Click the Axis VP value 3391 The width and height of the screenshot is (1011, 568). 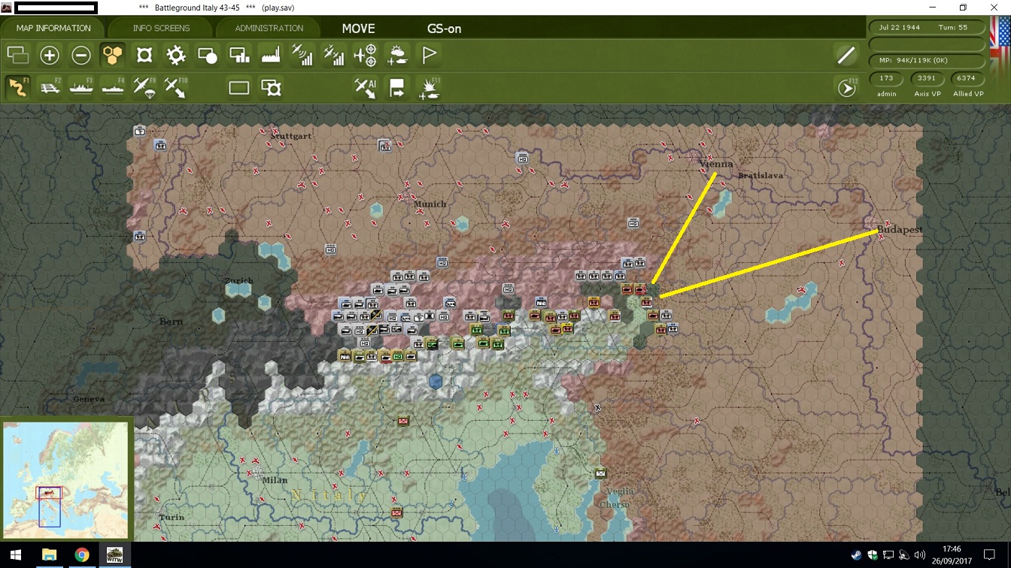point(927,78)
